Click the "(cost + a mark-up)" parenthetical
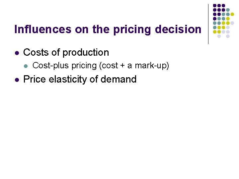Screen dimensions: 239x179 (x=134, y=66)
